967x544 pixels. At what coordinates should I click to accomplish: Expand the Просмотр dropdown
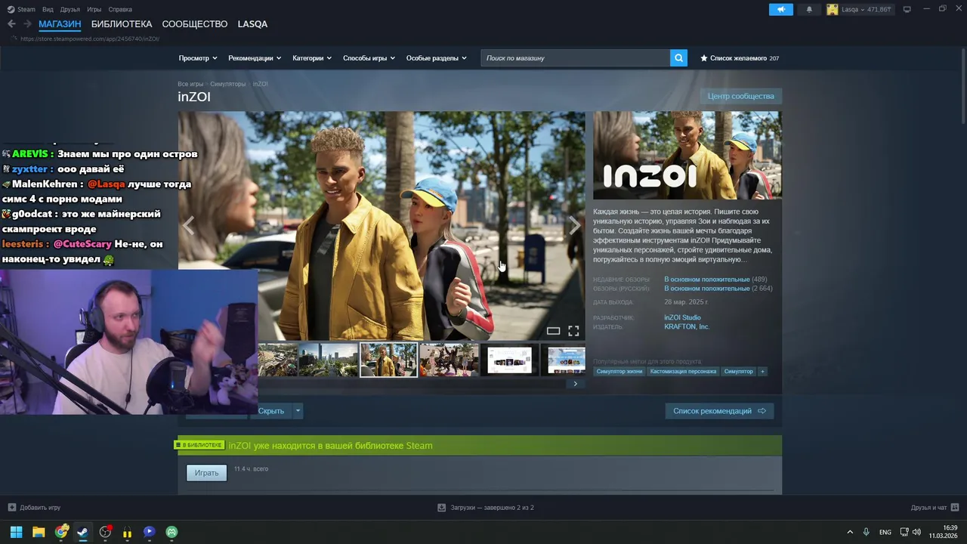point(198,58)
